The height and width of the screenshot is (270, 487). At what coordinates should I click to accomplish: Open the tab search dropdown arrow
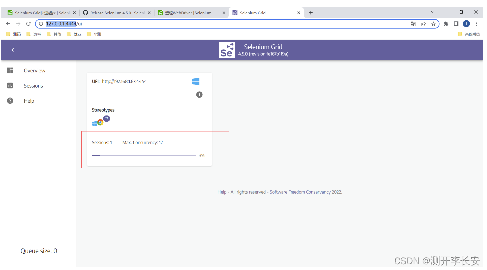pyautogui.click(x=433, y=12)
